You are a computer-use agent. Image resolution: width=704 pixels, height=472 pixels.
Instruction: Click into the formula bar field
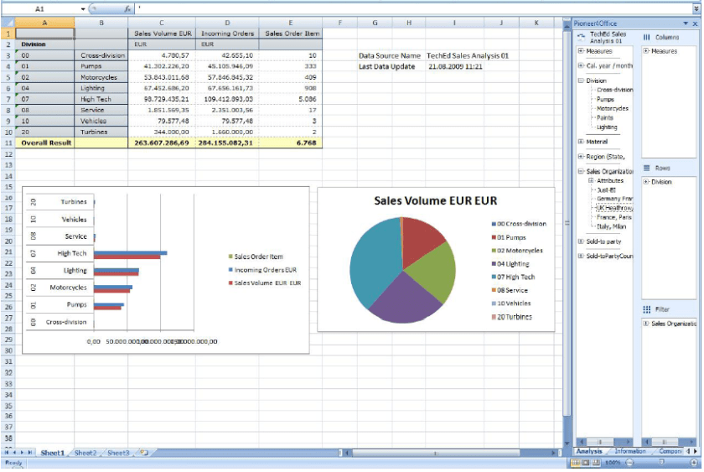[413, 8]
